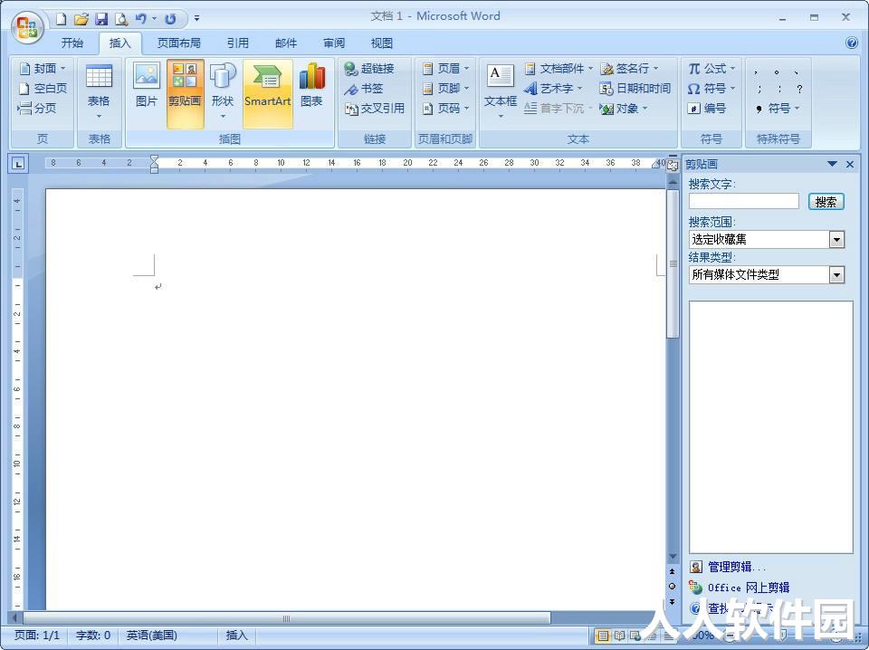Screen dimensions: 869x650
Task: Click the select browse object circle button
Action: pyautogui.click(x=673, y=587)
